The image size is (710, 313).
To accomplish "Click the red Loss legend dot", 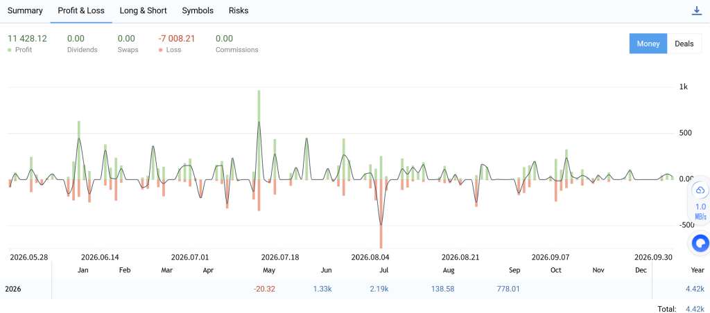I will [160, 50].
